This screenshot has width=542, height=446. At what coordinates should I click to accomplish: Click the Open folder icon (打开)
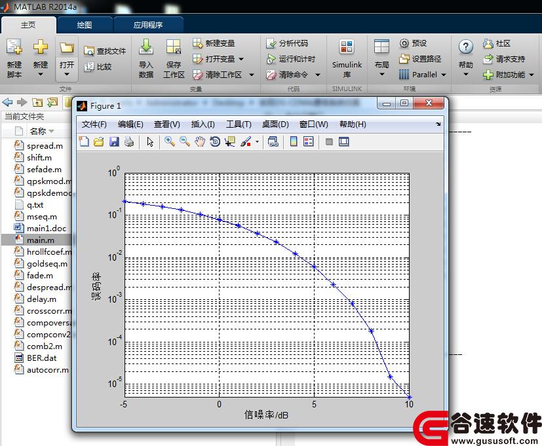point(67,47)
